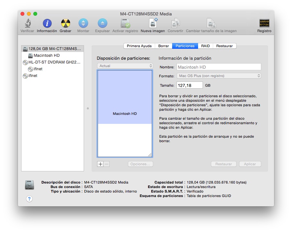Switch to the Borrar tab
Screen dimensions: 292x232
coord(163,46)
